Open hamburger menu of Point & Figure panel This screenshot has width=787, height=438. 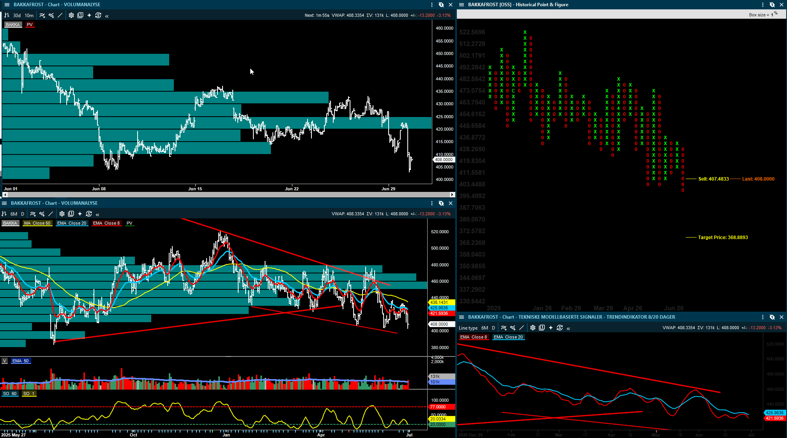pos(462,5)
